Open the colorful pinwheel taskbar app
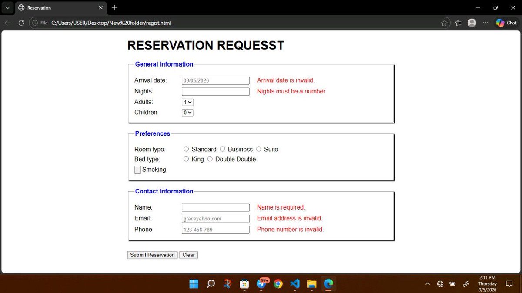522x293 pixels. [228, 284]
